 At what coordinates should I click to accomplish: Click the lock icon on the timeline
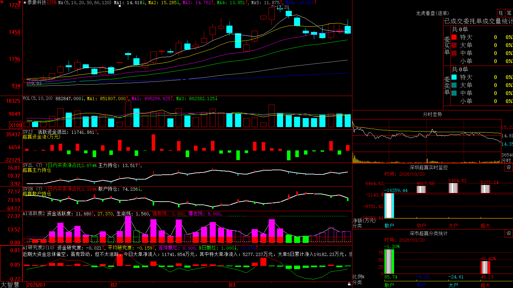(x=349, y=284)
